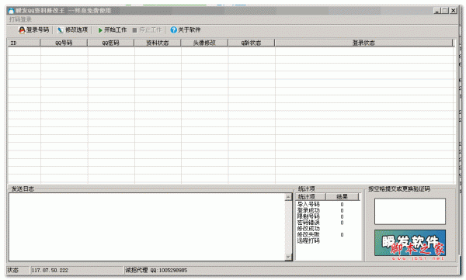This screenshot has height=280, width=466.
Task: Start work via 开始工作 text
Action: click(115, 29)
